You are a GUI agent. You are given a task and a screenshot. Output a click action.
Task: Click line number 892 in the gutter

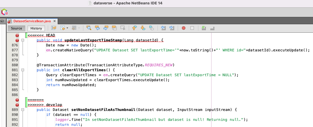coord(15,125)
